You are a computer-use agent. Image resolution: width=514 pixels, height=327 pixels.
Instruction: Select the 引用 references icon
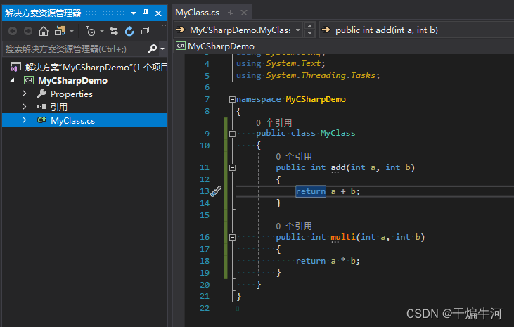point(41,107)
